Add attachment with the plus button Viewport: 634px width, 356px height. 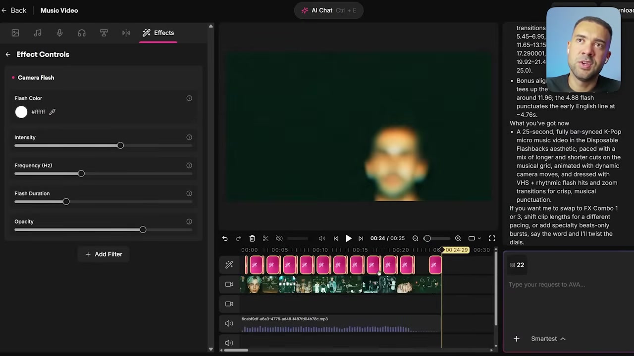[517, 339]
